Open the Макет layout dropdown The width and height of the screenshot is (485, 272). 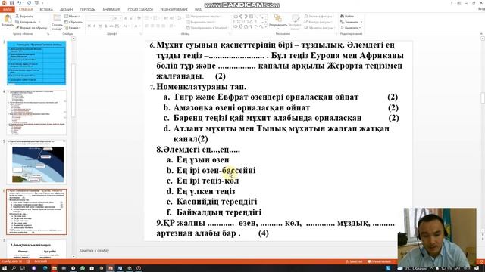73,16
